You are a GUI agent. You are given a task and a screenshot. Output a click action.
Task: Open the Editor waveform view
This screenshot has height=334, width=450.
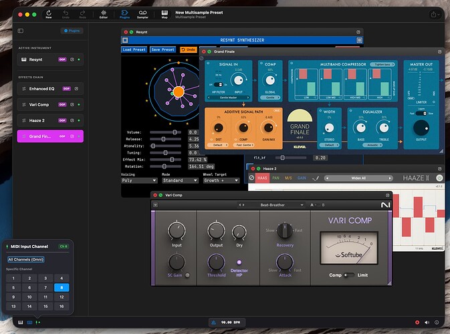104,14
